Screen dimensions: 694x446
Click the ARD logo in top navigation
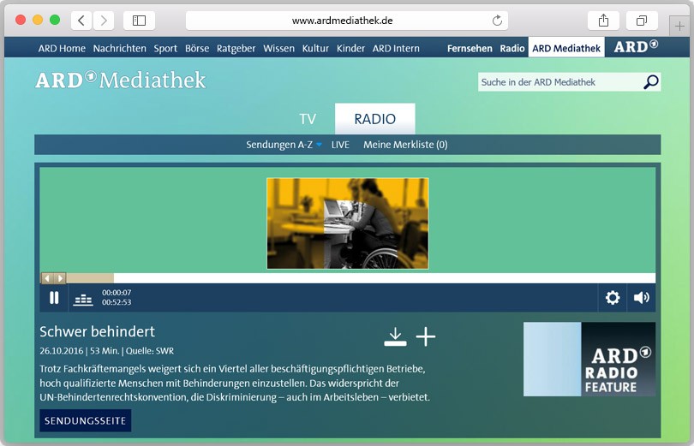click(636, 46)
